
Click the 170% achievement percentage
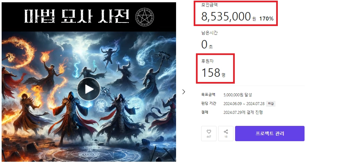tap(266, 19)
